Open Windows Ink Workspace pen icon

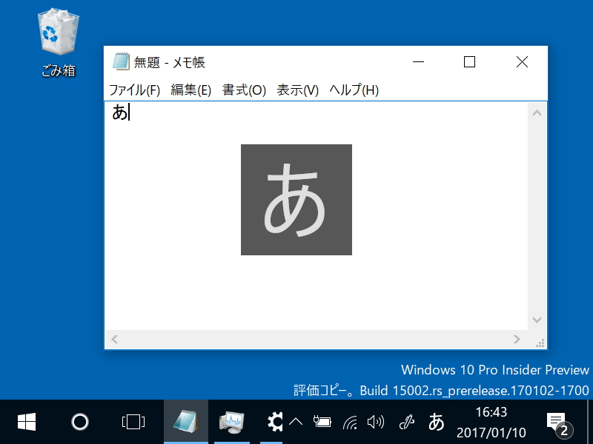(x=405, y=422)
